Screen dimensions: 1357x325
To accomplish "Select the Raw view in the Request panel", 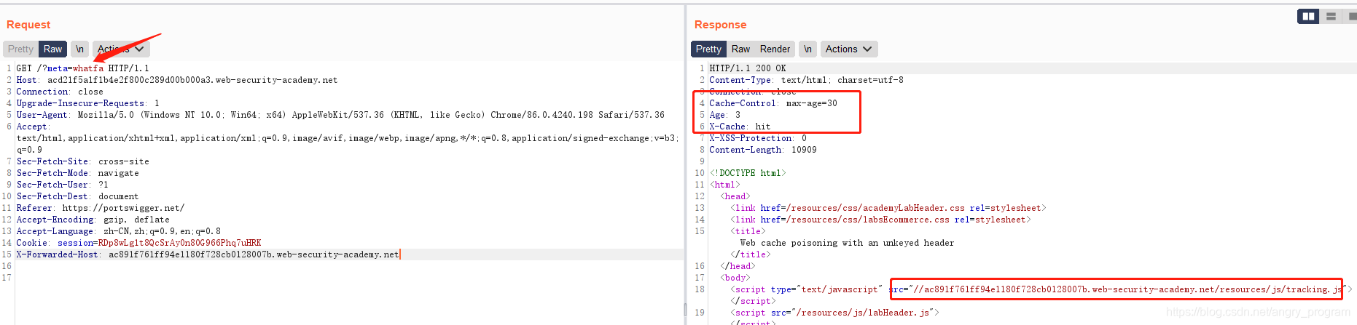I will pos(52,49).
